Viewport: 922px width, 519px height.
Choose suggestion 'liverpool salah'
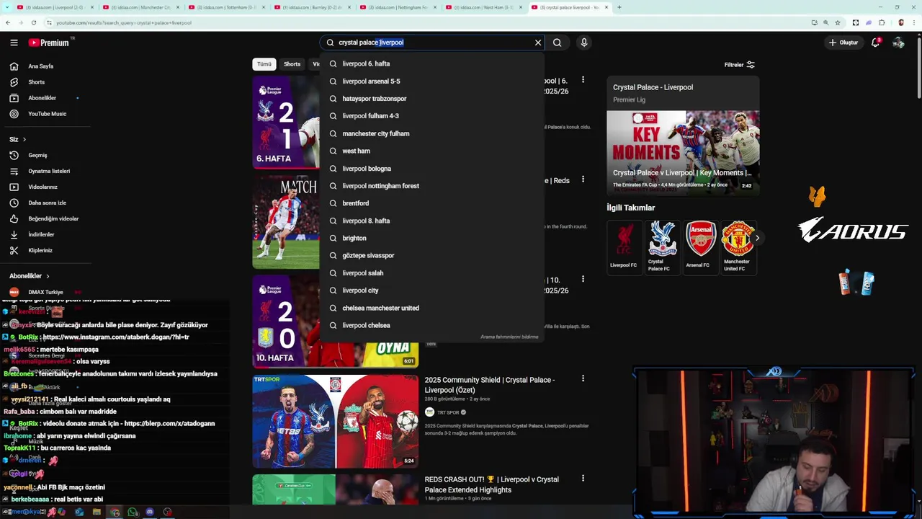(431, 273)
